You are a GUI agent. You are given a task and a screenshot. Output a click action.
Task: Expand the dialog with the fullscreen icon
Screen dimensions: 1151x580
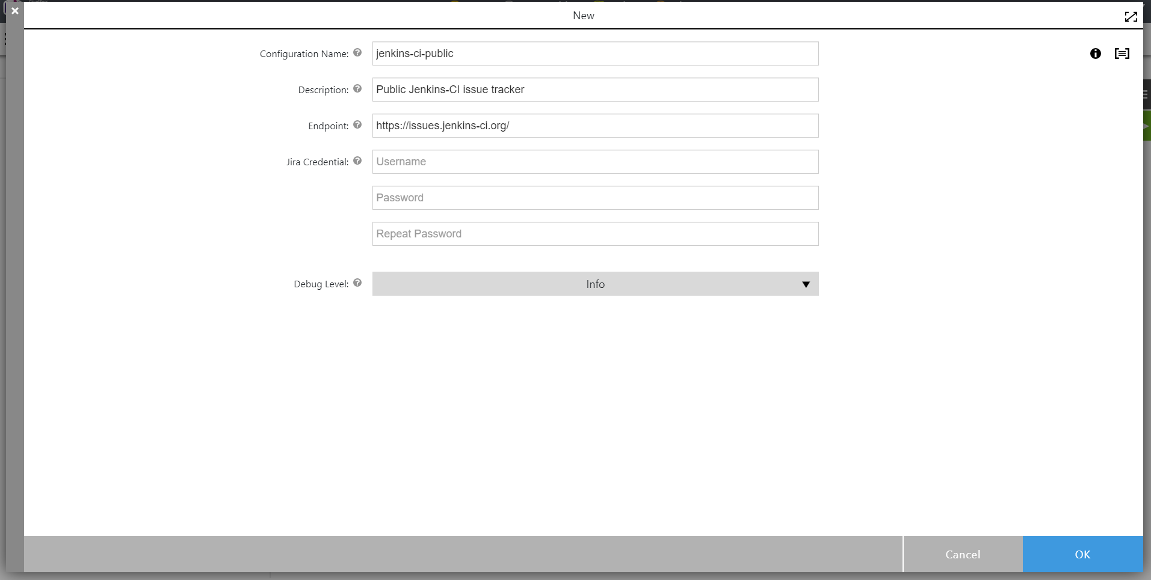[1131, 17]
